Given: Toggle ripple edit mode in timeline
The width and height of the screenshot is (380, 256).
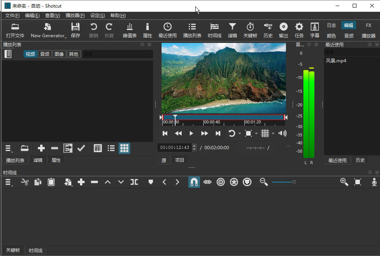Looking at the screenshot, I should coord(220,182).
